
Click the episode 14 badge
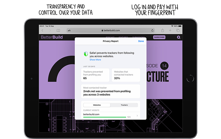pyautogui.click(x=164, y=66)
